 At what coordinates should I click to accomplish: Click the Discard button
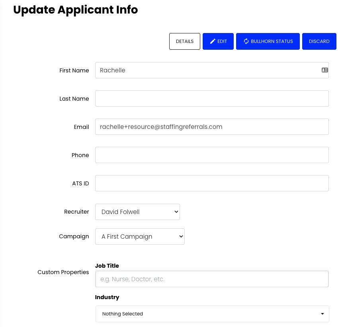319,41
